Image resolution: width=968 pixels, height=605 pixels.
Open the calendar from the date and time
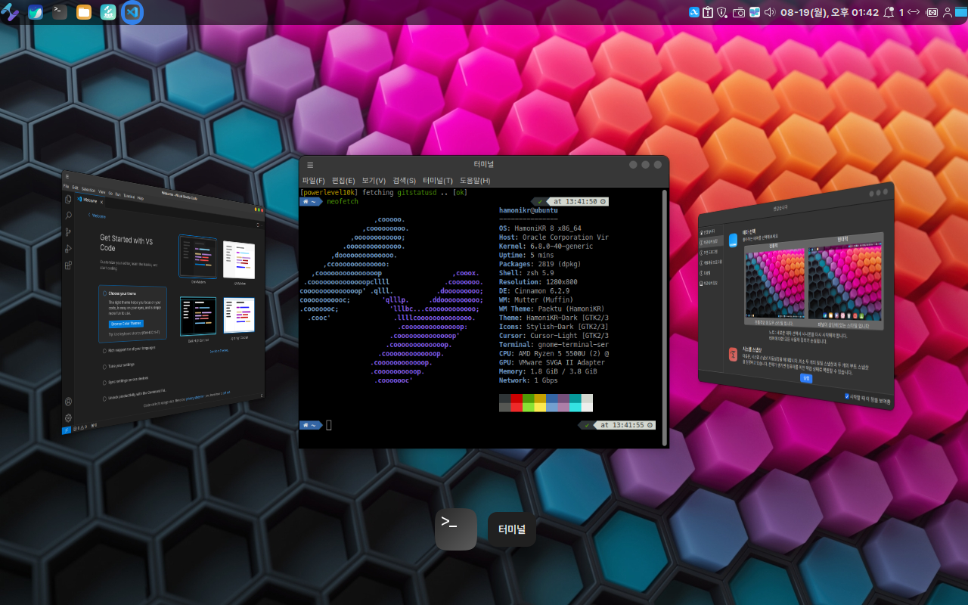coord(830,12)
